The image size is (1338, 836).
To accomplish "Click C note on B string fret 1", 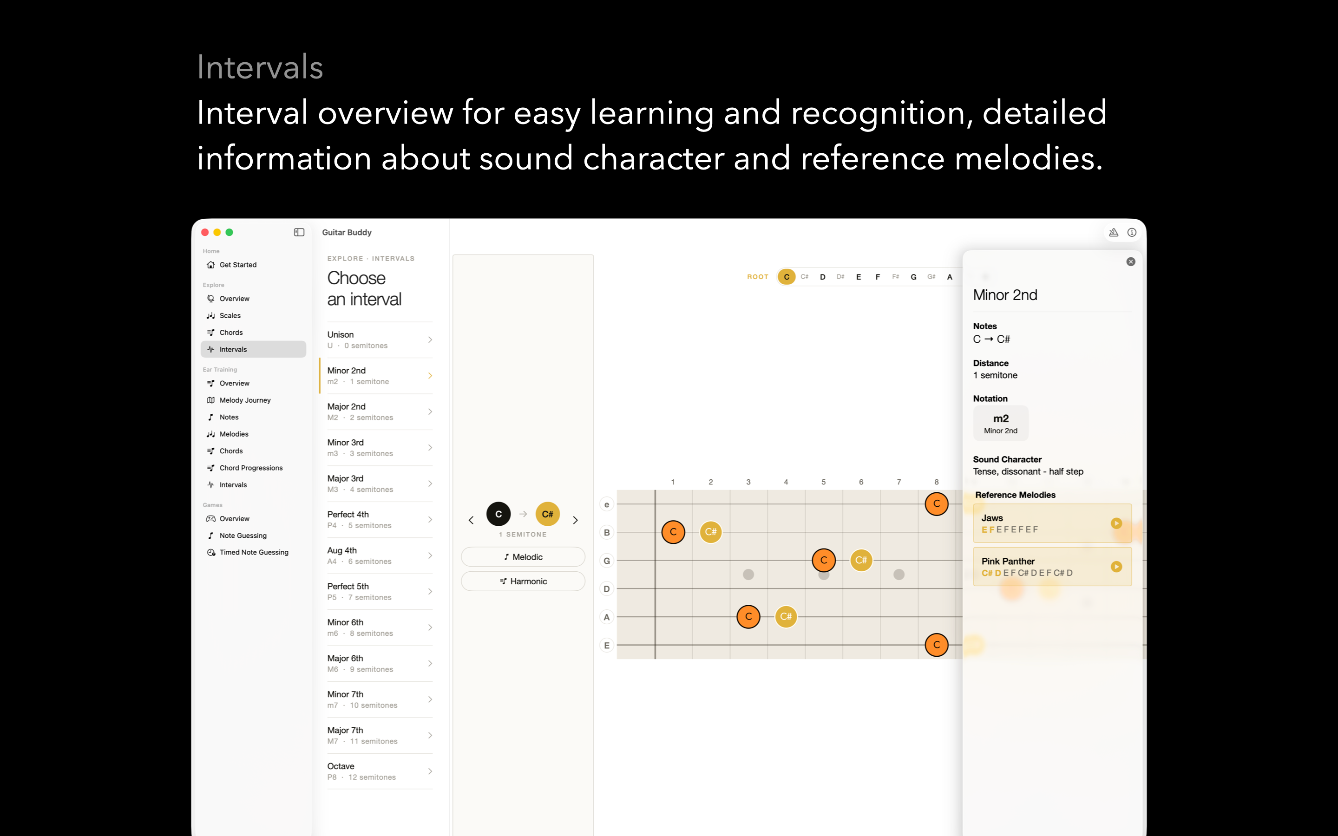I will point(673,532).
